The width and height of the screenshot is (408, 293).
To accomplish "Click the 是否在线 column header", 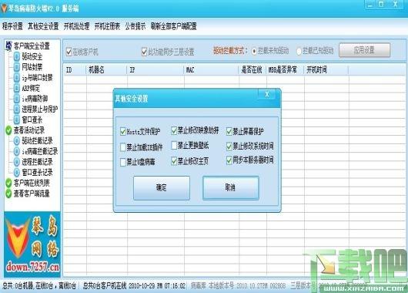I will [252, 70].
